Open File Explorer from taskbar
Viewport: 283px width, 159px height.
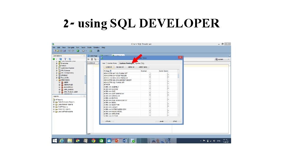tap(70, 141)
